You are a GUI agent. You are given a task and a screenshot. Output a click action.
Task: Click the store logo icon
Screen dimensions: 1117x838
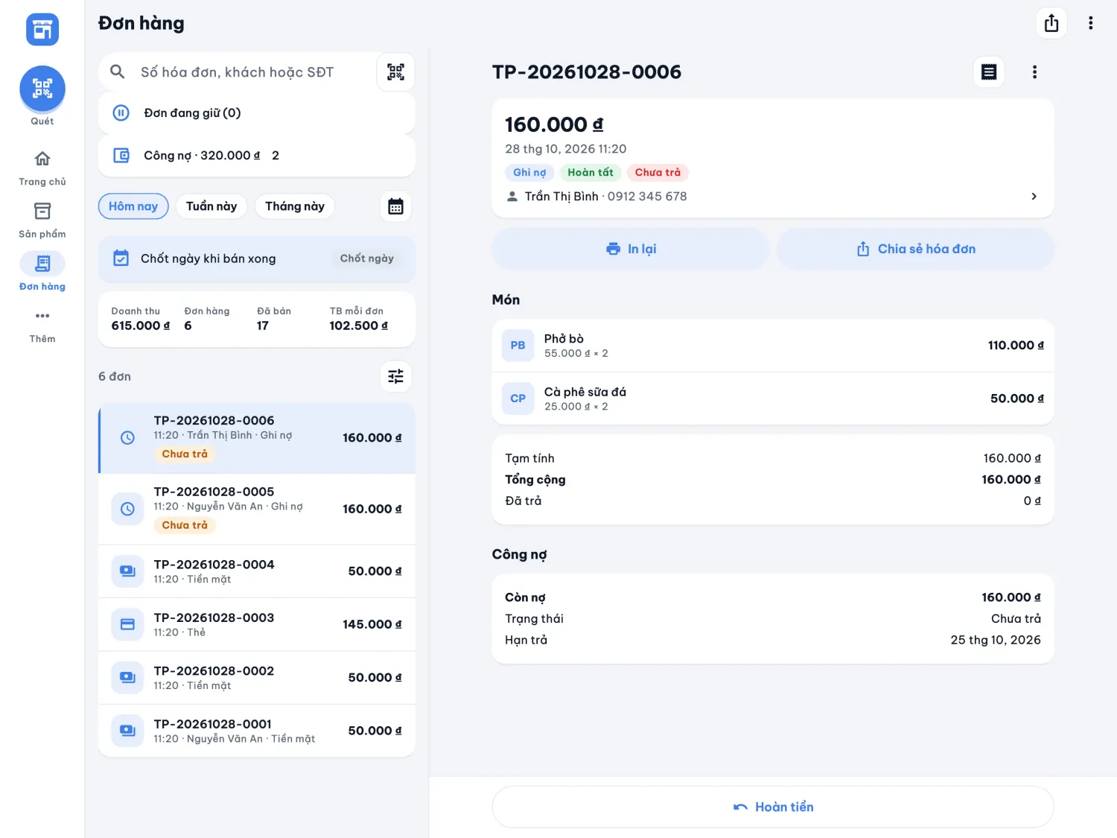(42, 30)
